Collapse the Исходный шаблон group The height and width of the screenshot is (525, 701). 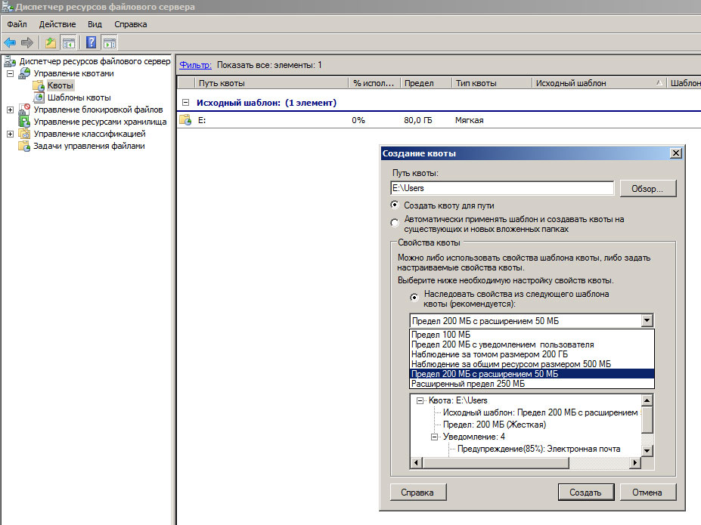(185, 103)
